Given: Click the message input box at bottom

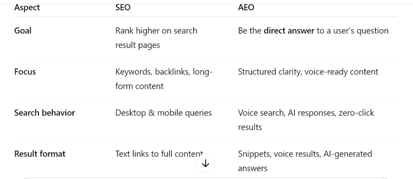Looking at the screenshot, I should tap(205, 178).
